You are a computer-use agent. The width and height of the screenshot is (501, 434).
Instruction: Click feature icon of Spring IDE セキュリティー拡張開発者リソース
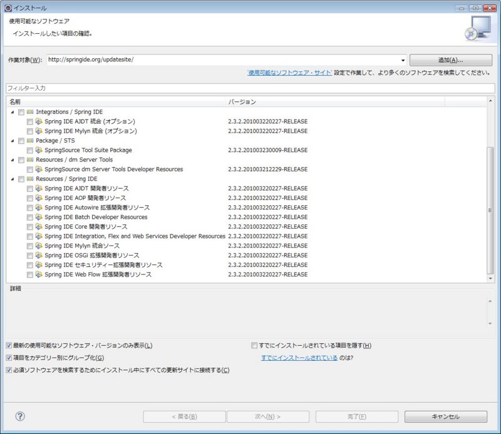pos(39,265)
